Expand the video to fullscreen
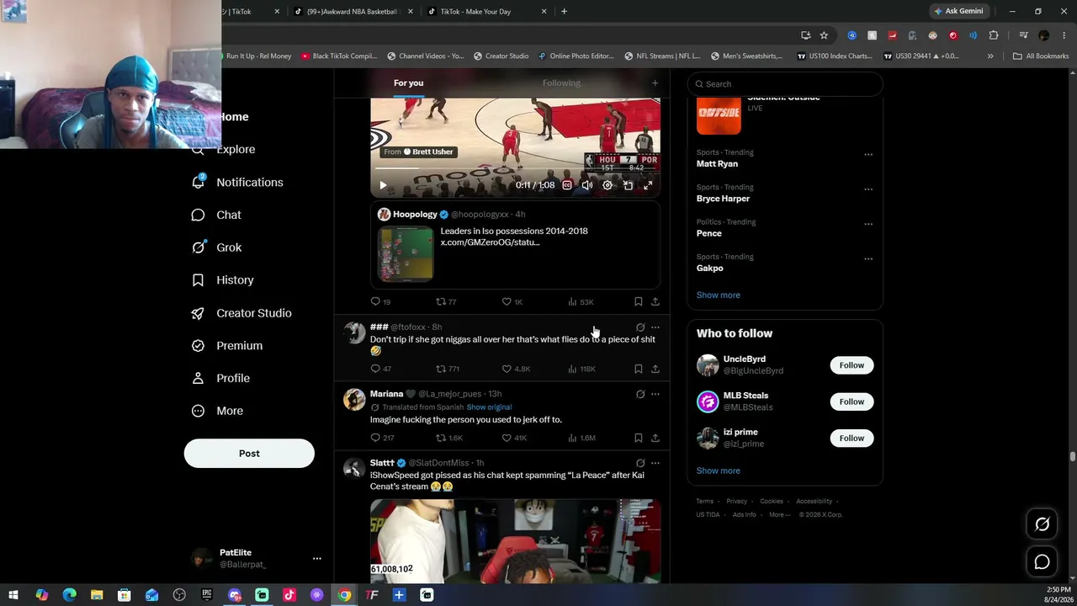Viewport: 1077px width, 606px height. [x=648, y=185]
